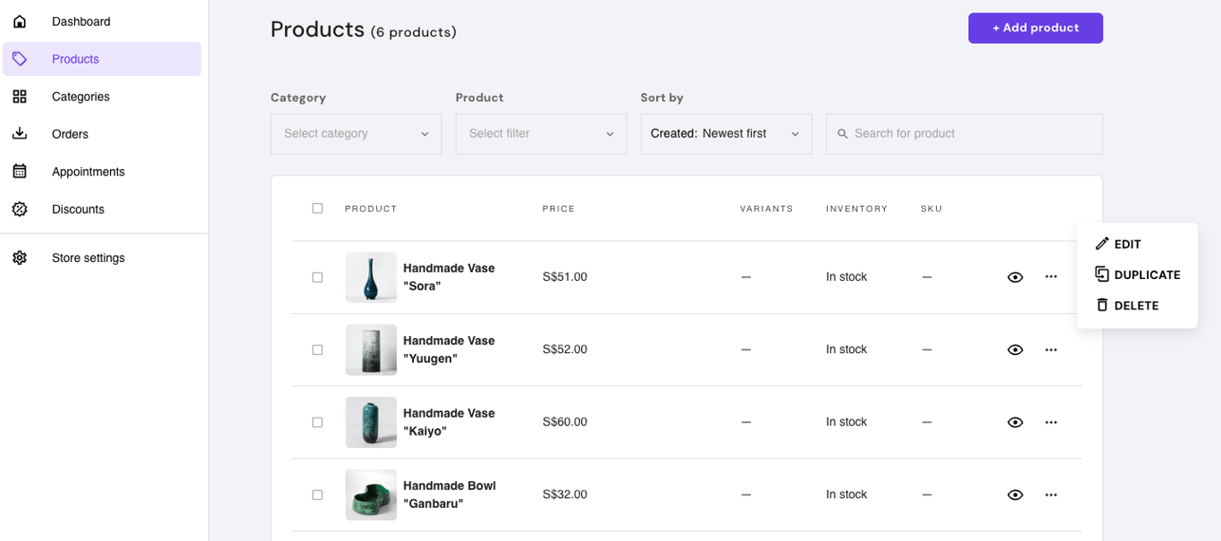Change the Sort by Created: Newest first dropdown

726,133
